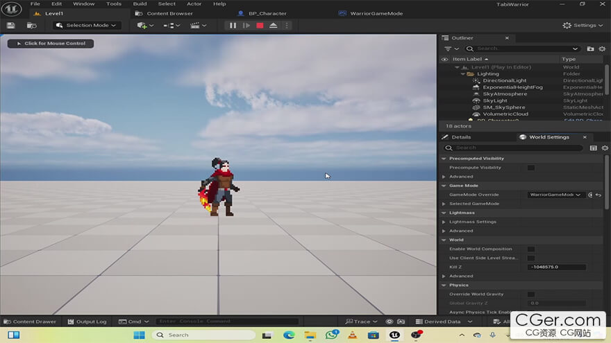
Task: Open the Outliner search options dropdown arrow
Action: tap(575, 49)
